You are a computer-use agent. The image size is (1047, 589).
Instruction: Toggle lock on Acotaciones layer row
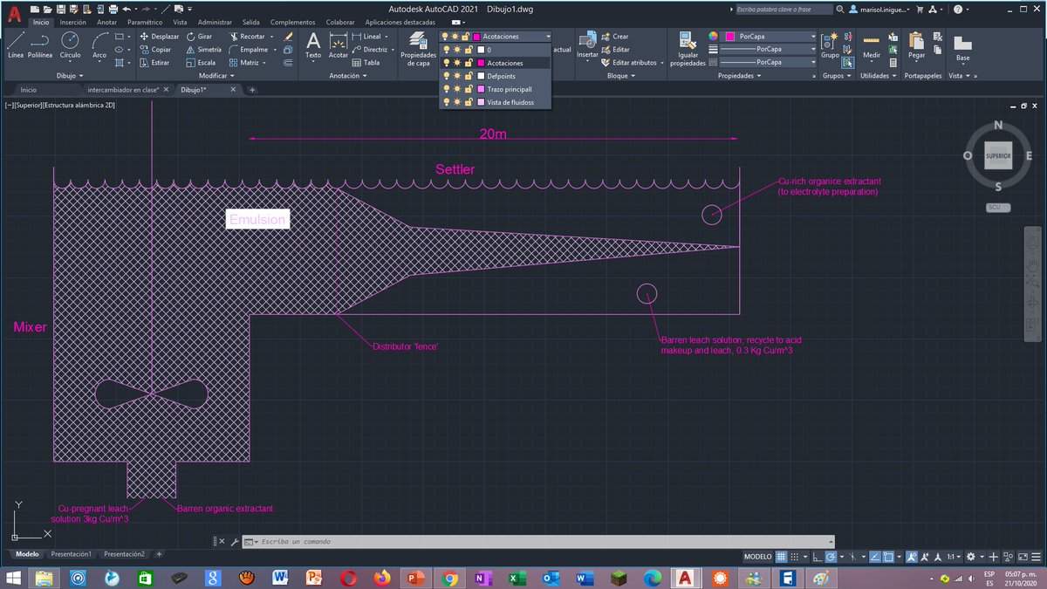(x=469, y=63)
